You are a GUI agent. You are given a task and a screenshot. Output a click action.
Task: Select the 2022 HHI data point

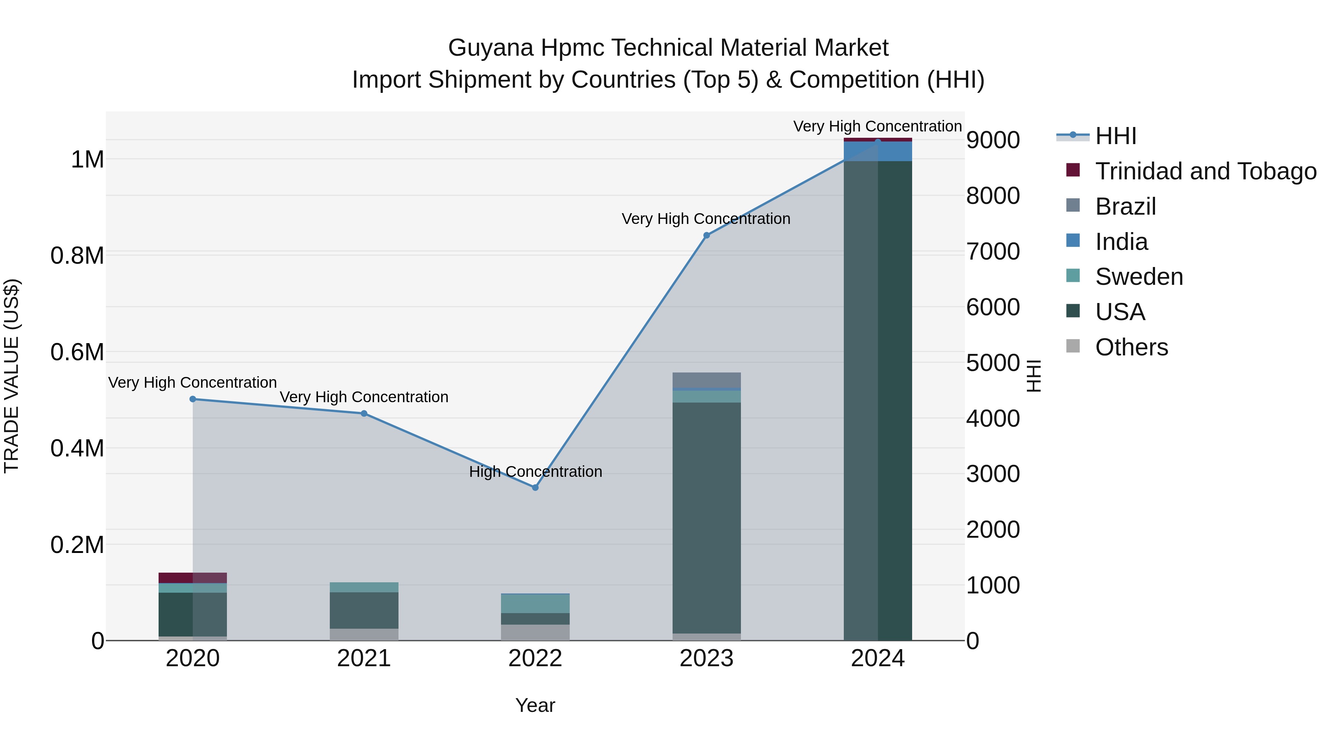(535, 488)
